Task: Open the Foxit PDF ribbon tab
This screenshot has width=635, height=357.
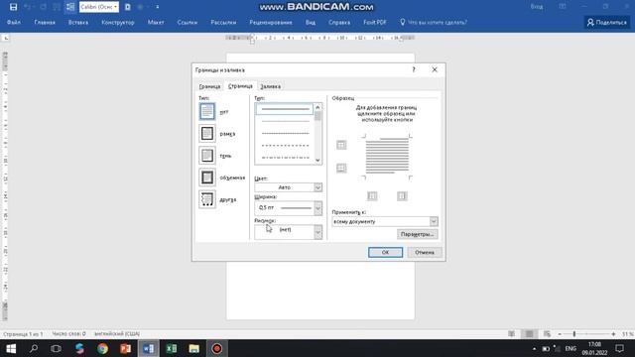Action: click(375, 22)
